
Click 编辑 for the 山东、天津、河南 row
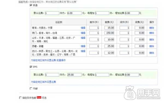tap(83, 38)
